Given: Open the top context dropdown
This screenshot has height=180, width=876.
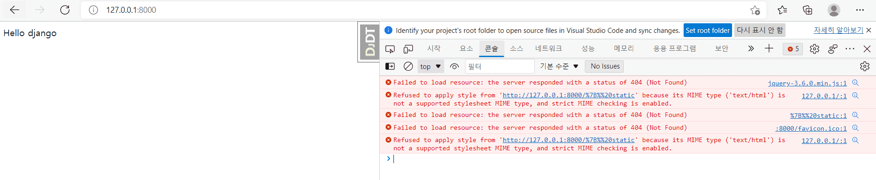Looking at the screenshot, I should (430, 66).
